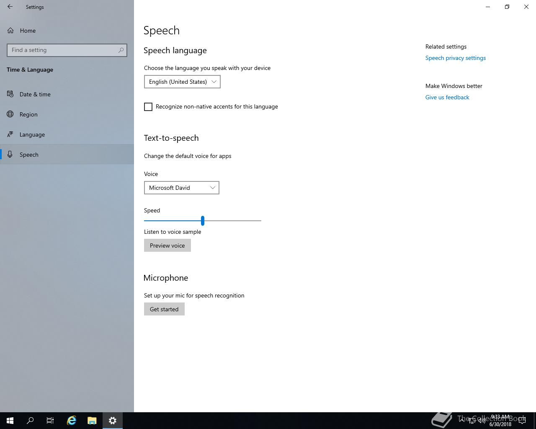Minimize the Settings window

point(488,7)
